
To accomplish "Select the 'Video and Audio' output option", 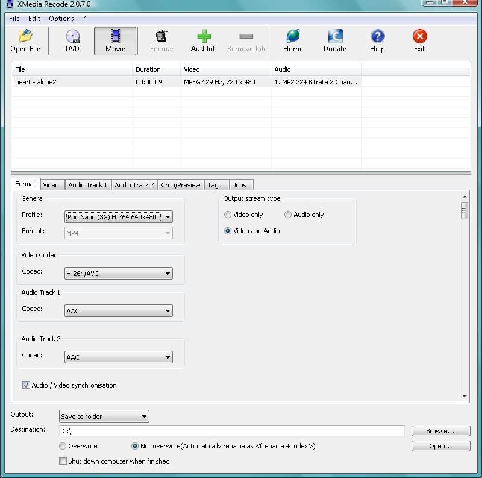I will point(228,231).
